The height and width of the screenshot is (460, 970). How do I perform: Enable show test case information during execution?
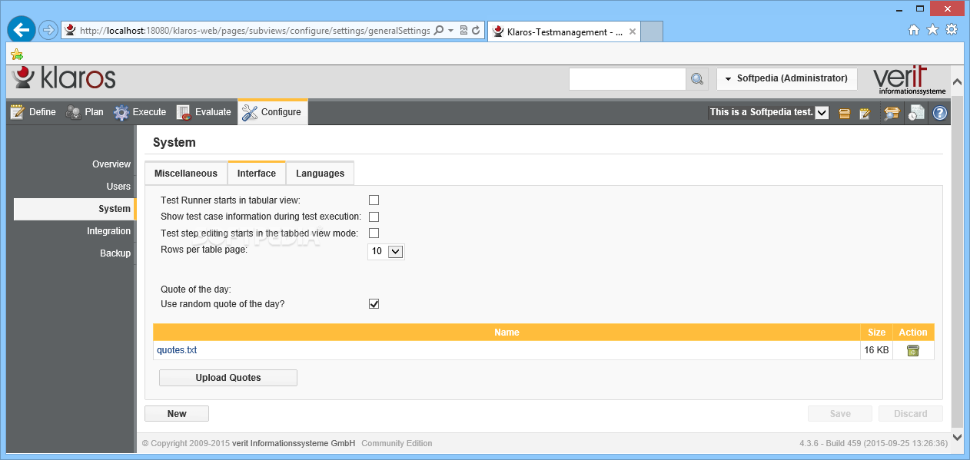(x=374, y=217)
